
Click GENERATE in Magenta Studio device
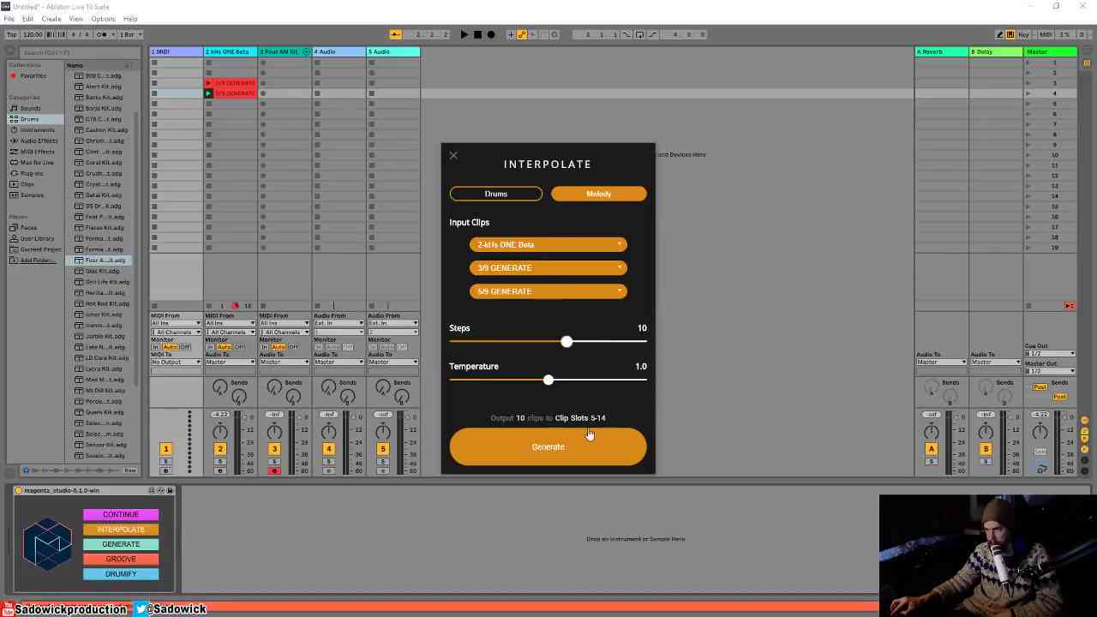(121, 544)
